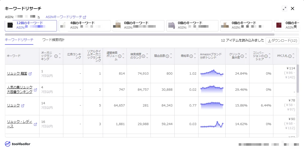Screen dimensions: 304x153
Task: Show info for 需給率 column
Action: tap(191, 56)
